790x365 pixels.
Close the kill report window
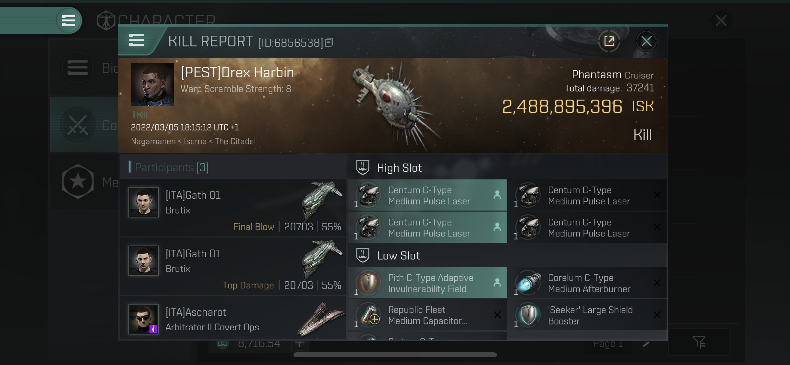[646, 41]
